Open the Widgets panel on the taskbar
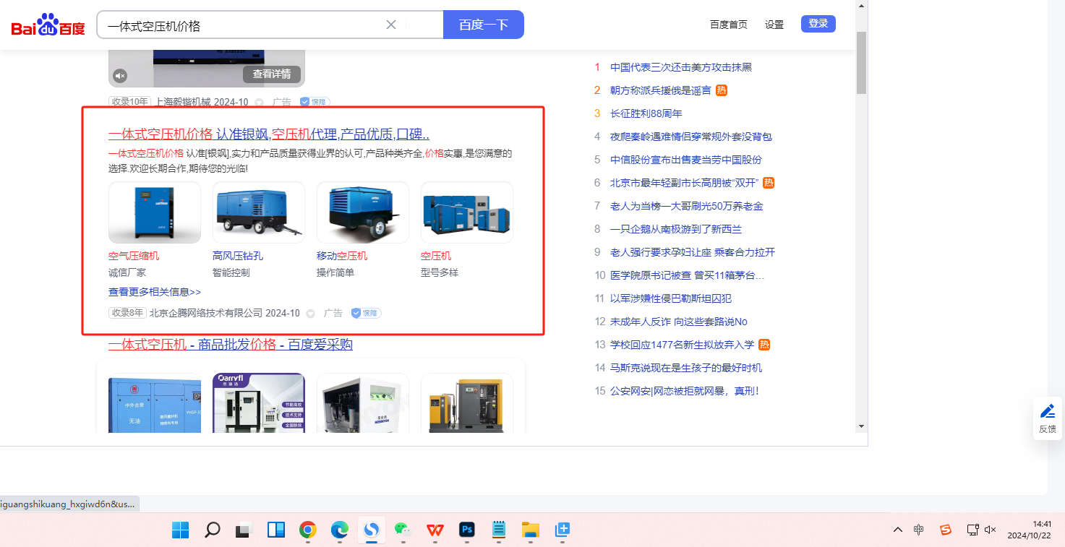 click(x=275, y=530)
